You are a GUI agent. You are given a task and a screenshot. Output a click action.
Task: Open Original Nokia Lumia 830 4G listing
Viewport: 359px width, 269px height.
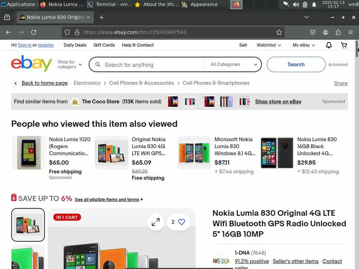pyautogui.click(x=149, y=146)
